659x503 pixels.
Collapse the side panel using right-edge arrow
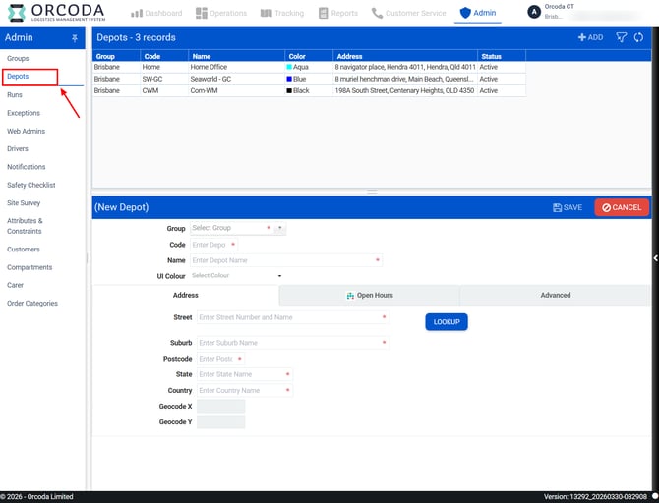click(x=655, y=257)
